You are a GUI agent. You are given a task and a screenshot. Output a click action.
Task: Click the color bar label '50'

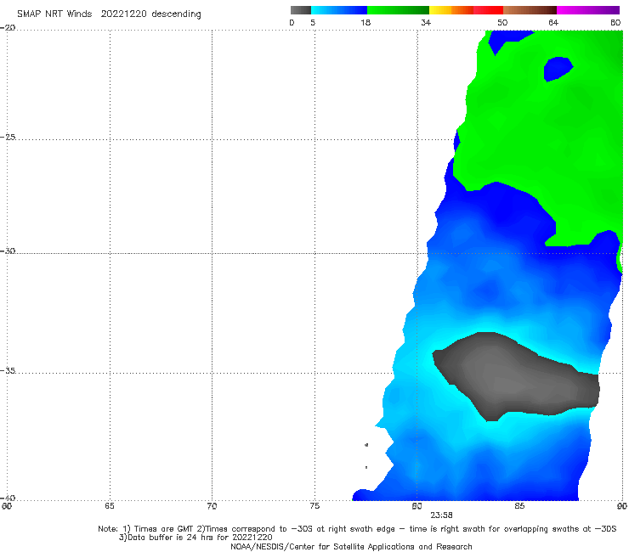(x=502, y=23)
